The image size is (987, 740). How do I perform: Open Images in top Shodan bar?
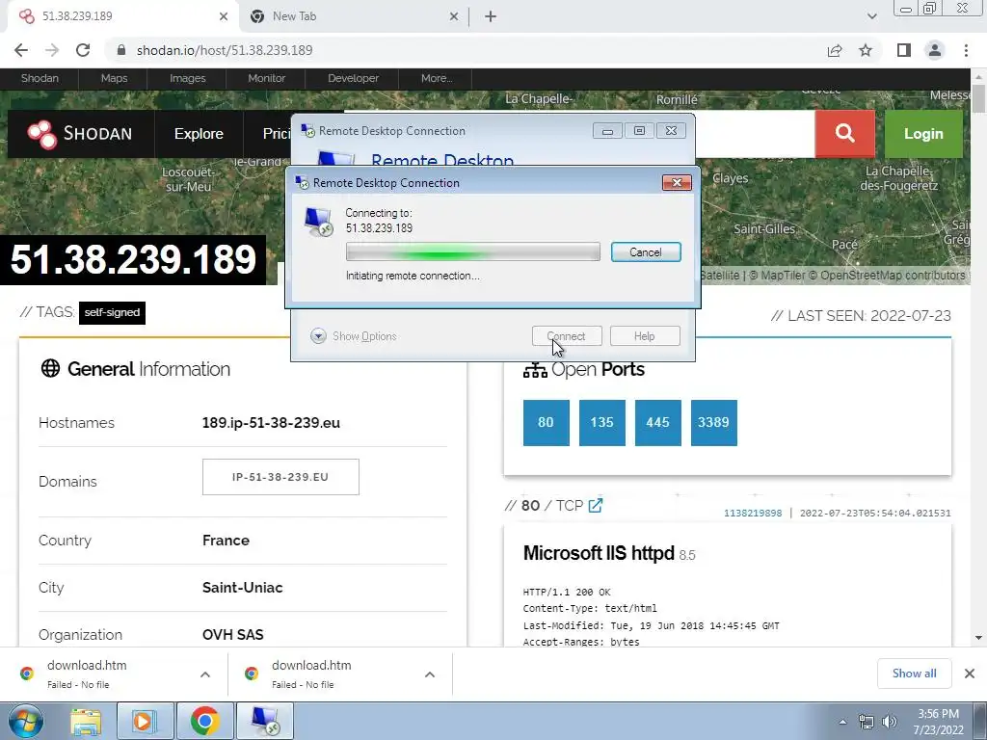pyautogui.click(x=188, y=78)
